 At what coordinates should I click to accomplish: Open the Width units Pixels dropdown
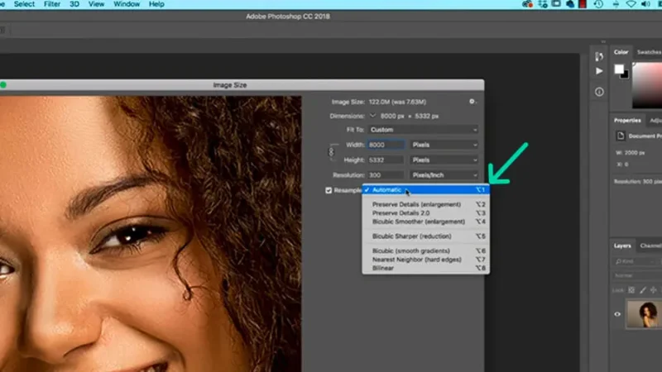(444, 145)
